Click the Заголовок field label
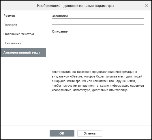The width and height of the screenshot is (152, 140). 60,16
